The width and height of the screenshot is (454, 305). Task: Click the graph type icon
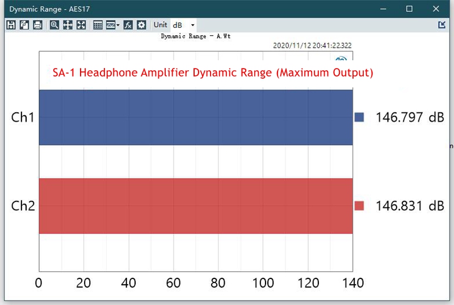coord(111,25)
